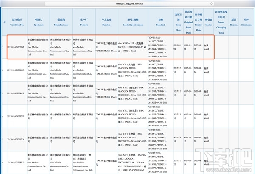Click the vivo Y79A model cell in row 3
255x174 pixels.
point(133,93)
